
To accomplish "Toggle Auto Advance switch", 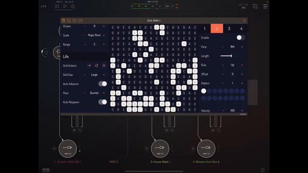I will [103, 84].
